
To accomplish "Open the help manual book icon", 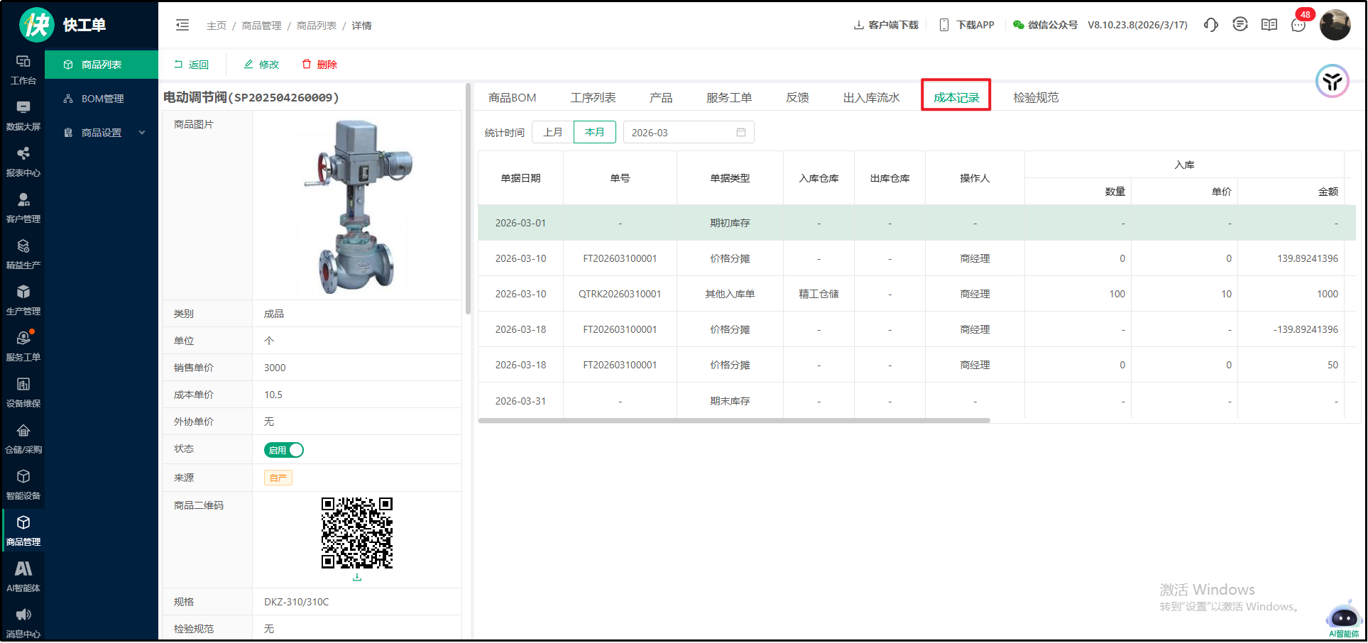I will point(1269,25).
